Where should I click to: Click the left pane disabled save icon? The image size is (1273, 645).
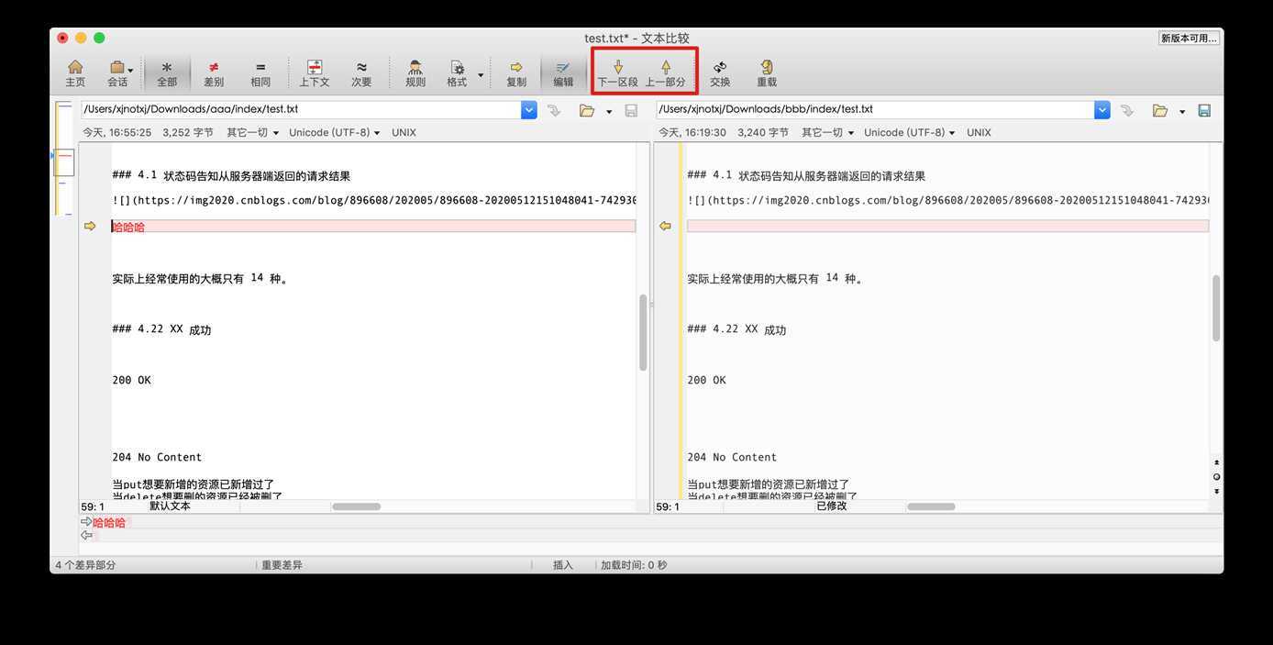(631, 110)
